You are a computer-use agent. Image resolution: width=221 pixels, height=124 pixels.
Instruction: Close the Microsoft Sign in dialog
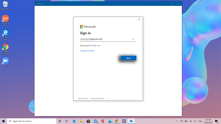(139, 19)
